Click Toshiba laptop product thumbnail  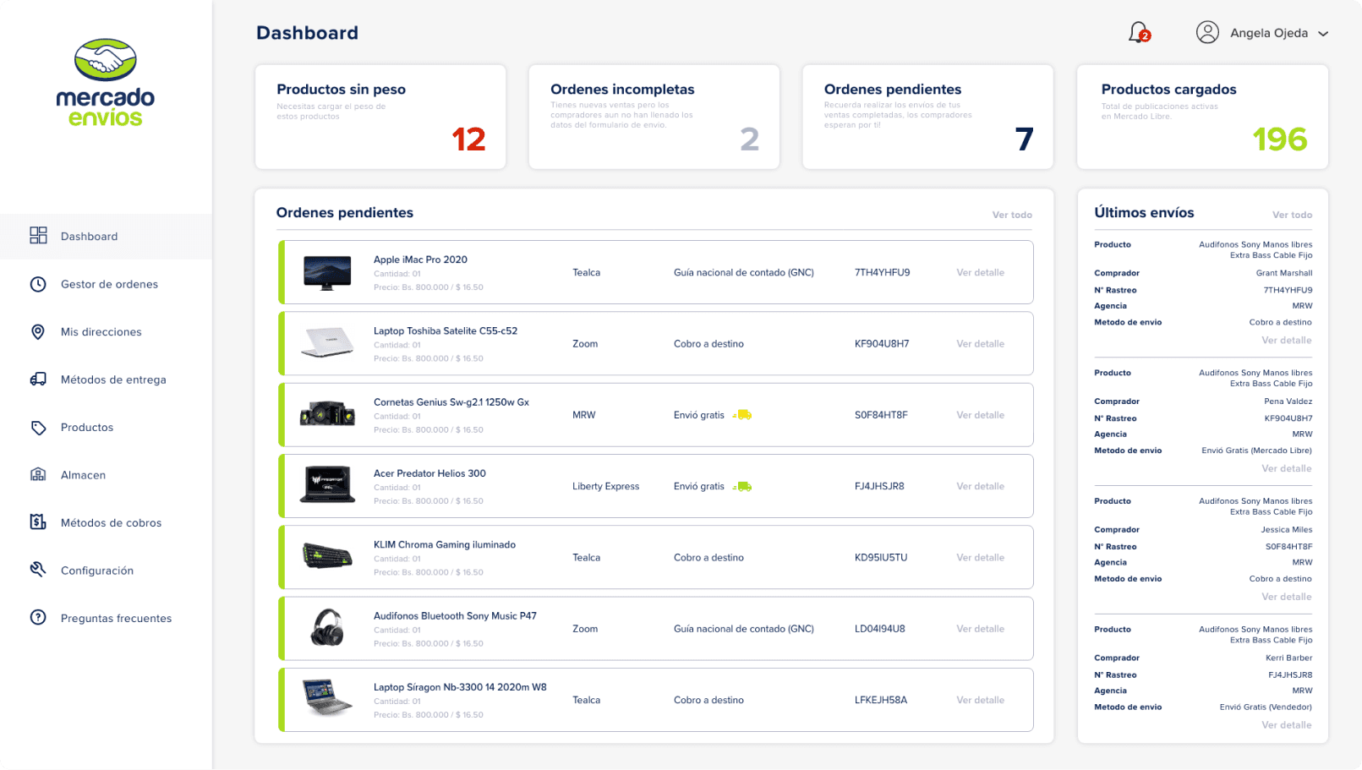[327, 342]
